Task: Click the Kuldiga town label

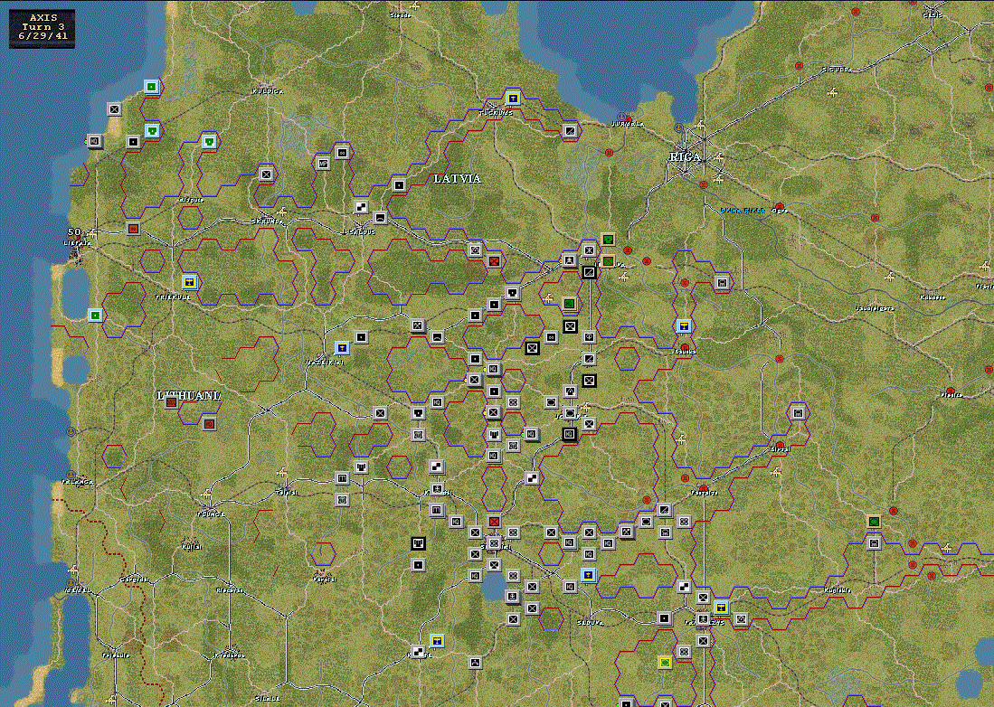Action: point(267,91)
